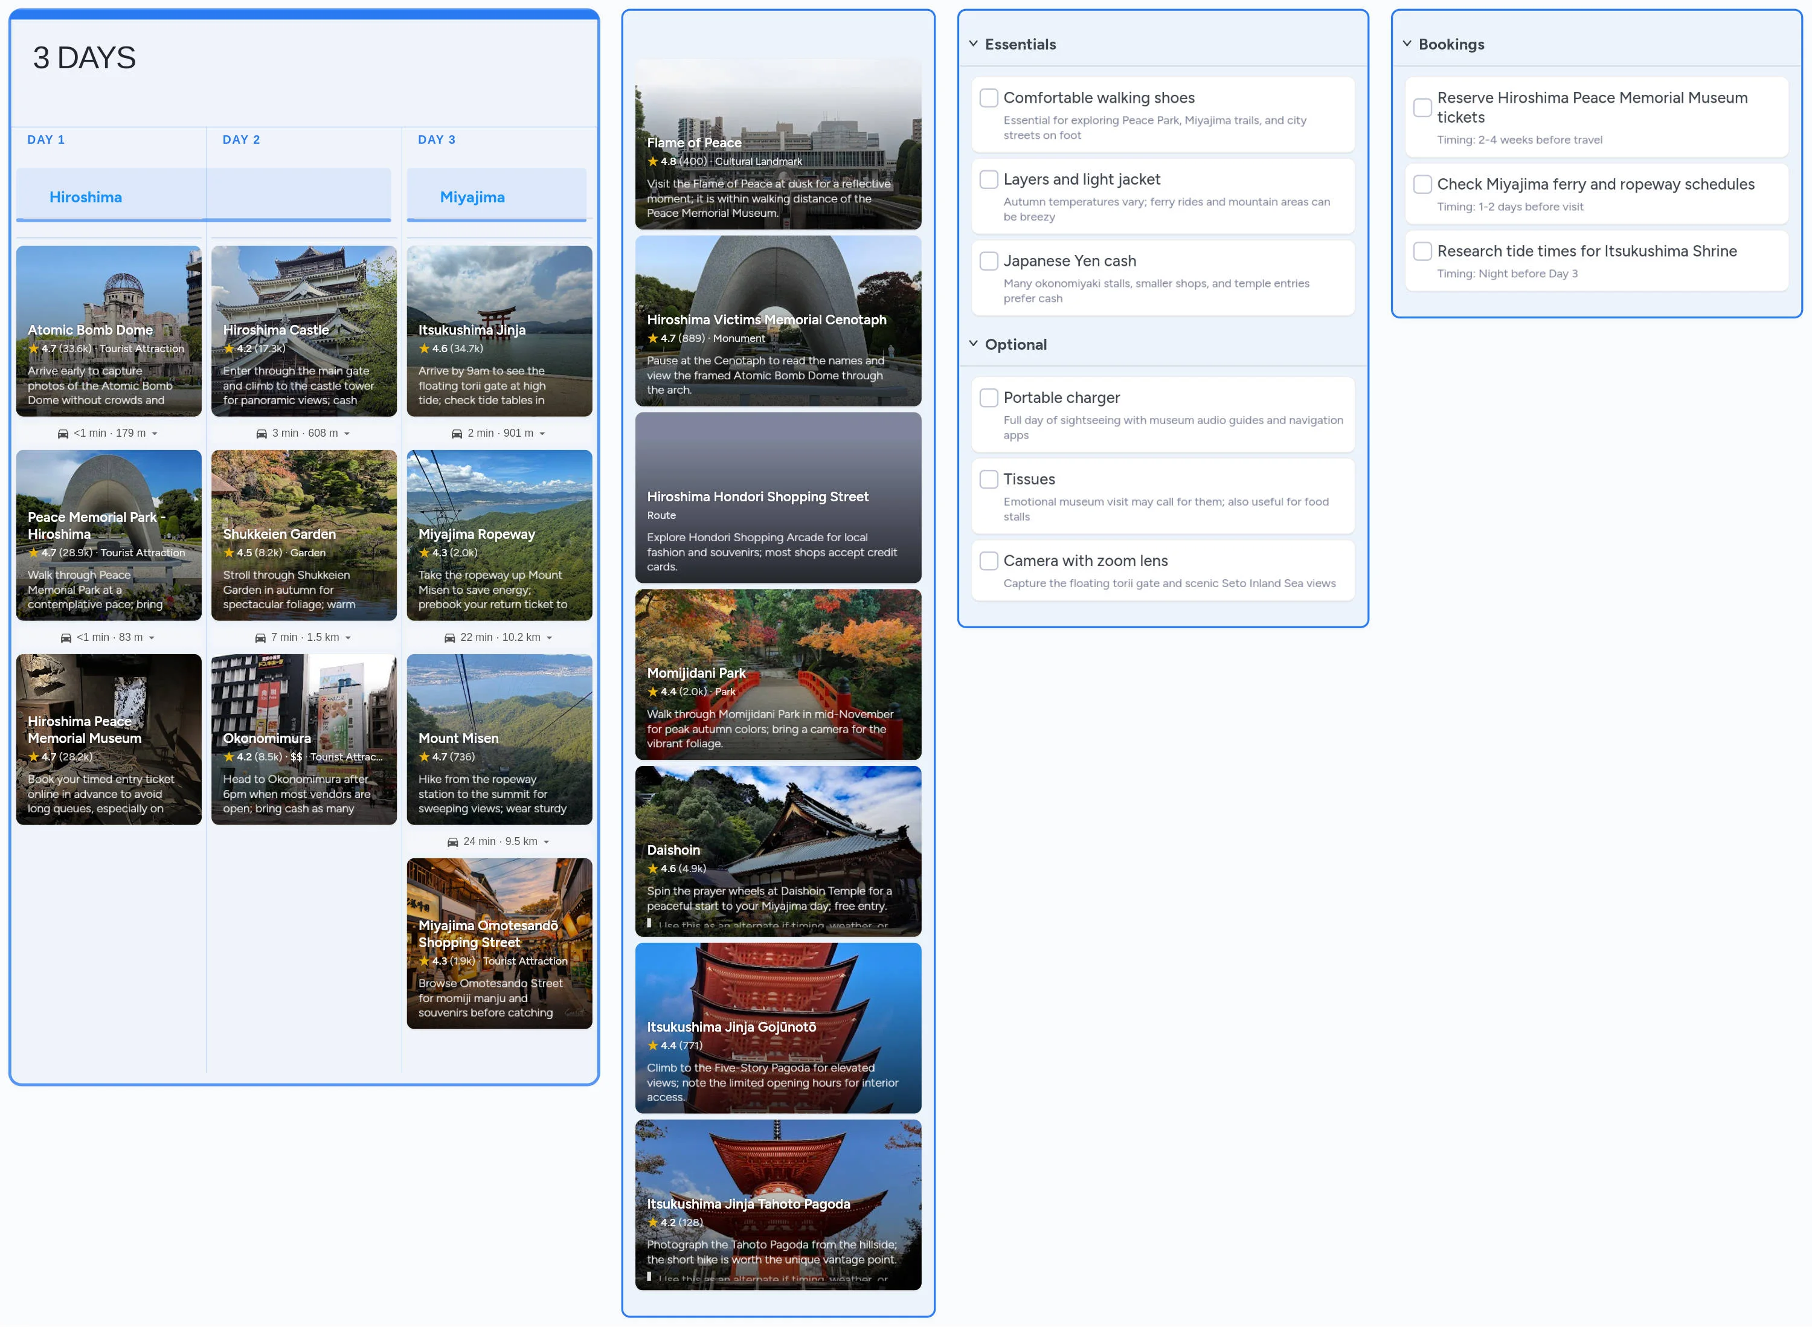Click the Hiroshima location label

click(85, 198)
